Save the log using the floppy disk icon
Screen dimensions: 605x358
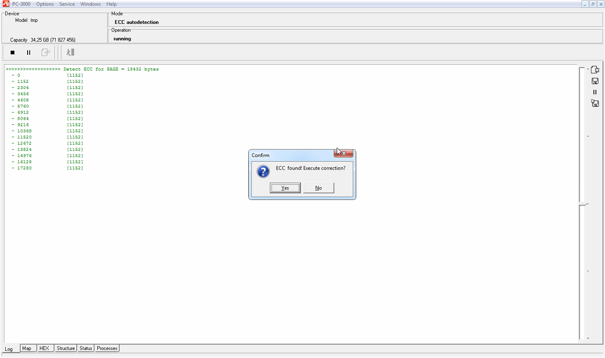coord(595,81)
